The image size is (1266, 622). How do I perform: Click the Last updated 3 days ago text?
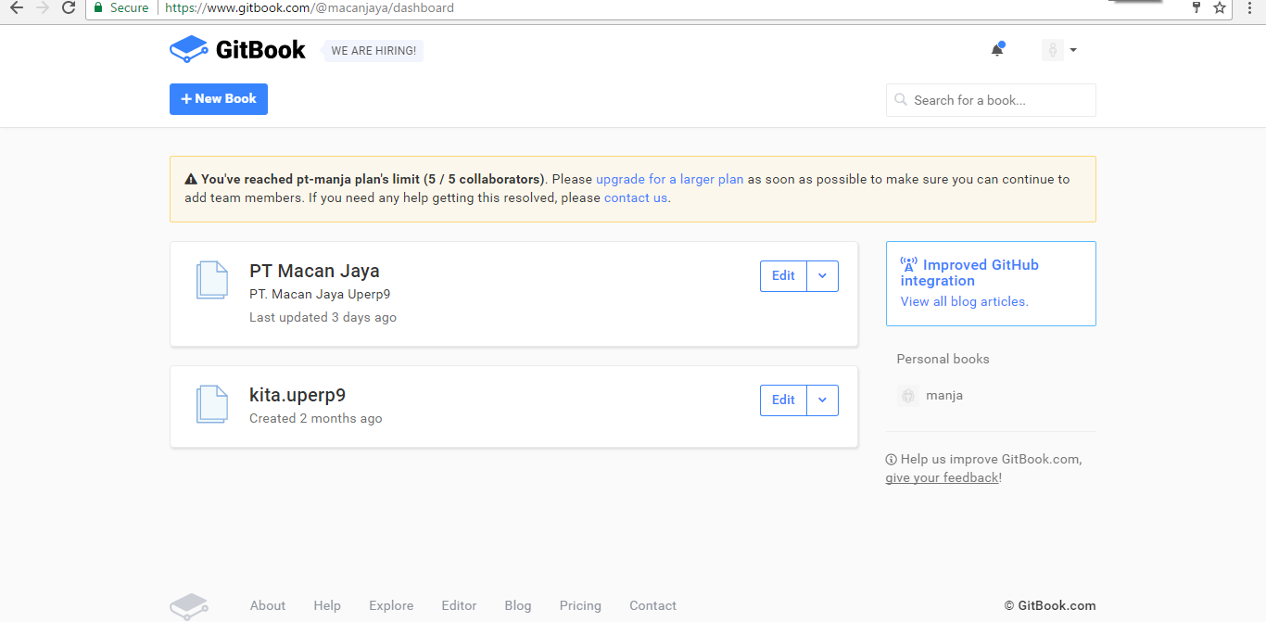[323, 317]
